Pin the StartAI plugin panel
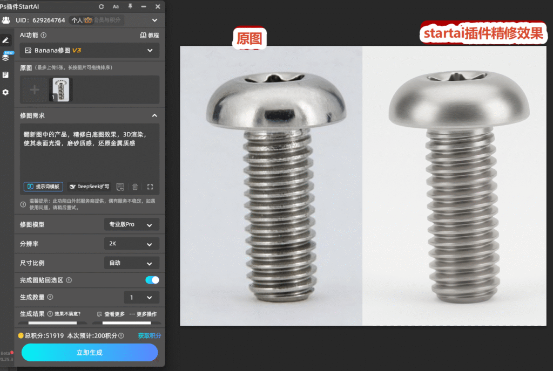 [130, 6]
